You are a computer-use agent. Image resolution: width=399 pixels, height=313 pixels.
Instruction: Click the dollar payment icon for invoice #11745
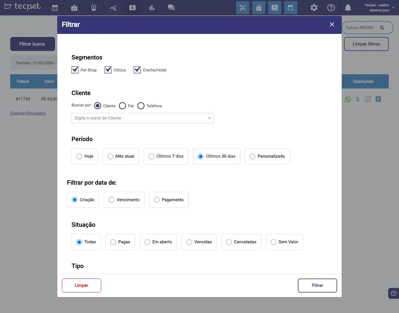358,99
